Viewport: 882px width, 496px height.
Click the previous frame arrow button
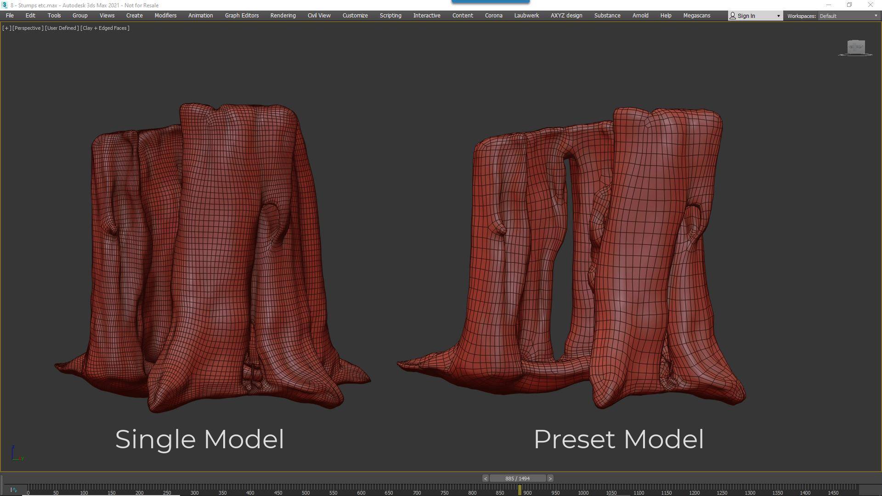coord(485,478)
